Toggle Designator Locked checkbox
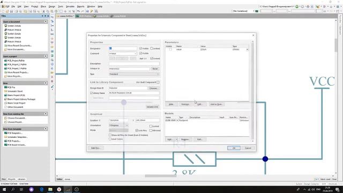Image resolution: width=343 pixels, height=193 pixels. [152, 48]
